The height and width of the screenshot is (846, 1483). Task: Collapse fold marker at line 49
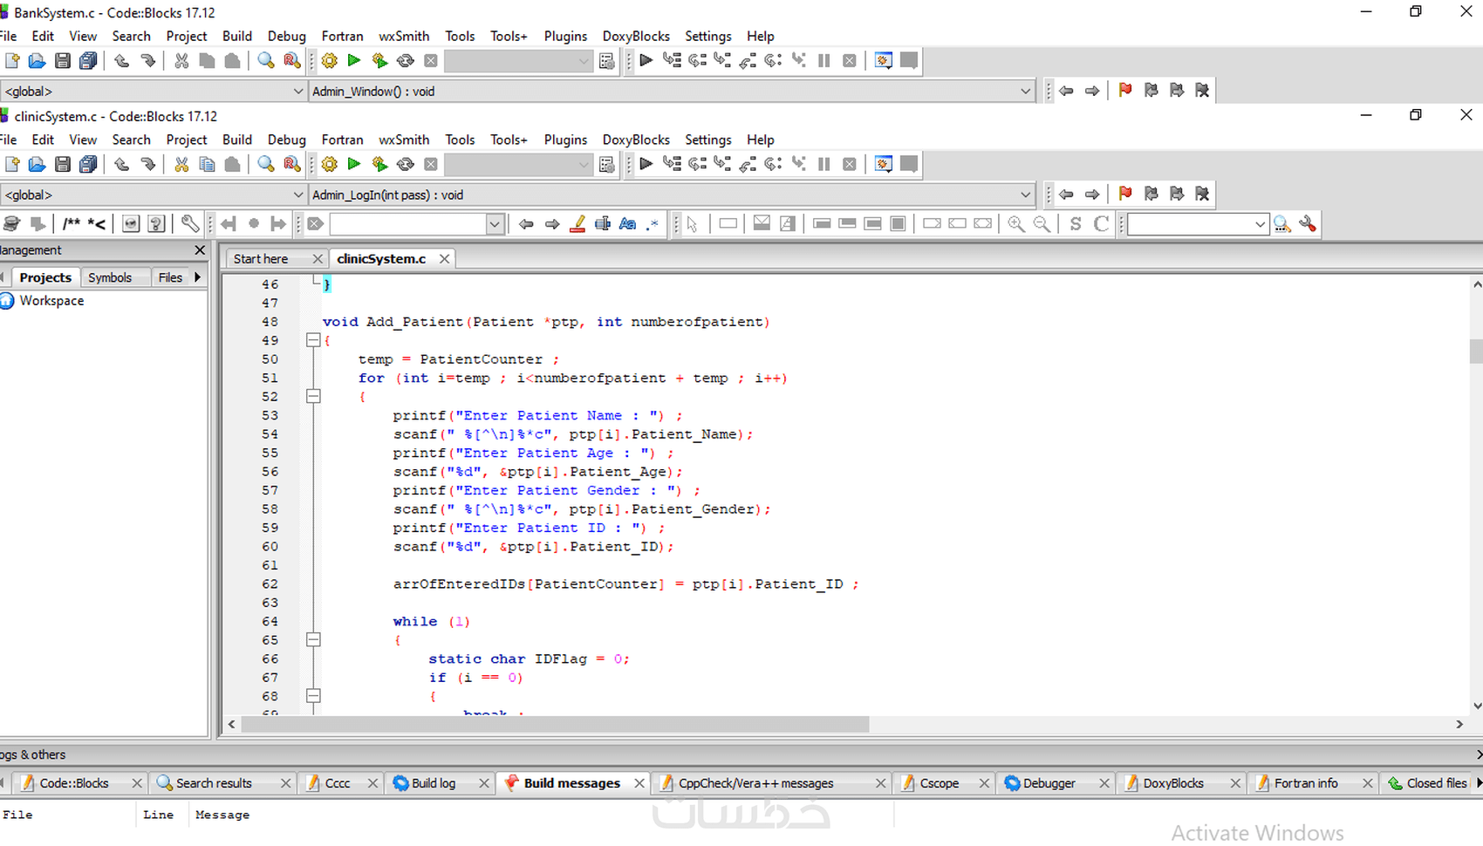coord(313,340)
